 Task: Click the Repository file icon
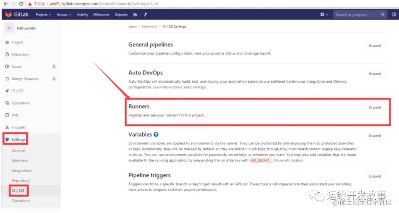point(7,54)
